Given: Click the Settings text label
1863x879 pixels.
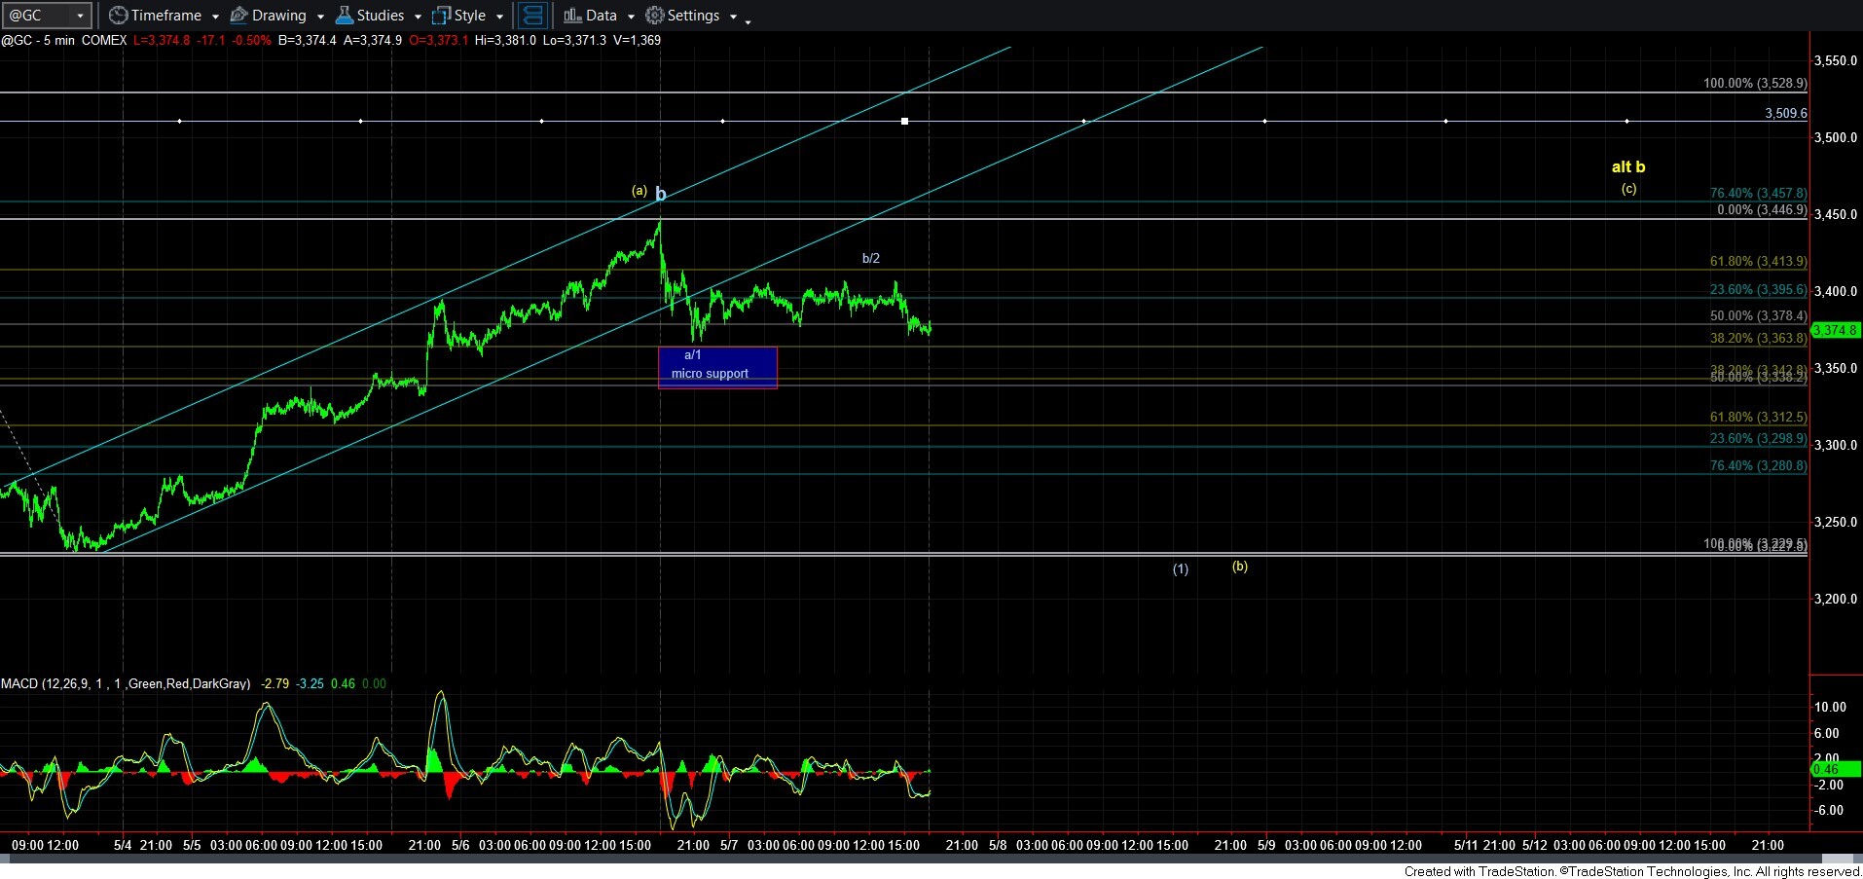Looking at the screenshot, I should pos(693,16).
